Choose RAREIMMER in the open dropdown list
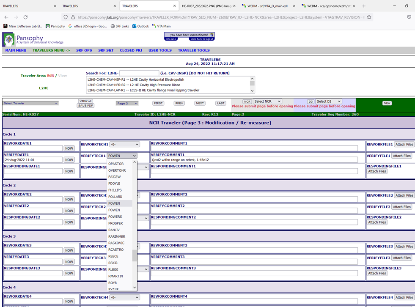This screenshot has height=307, width=415. point(117,236)
